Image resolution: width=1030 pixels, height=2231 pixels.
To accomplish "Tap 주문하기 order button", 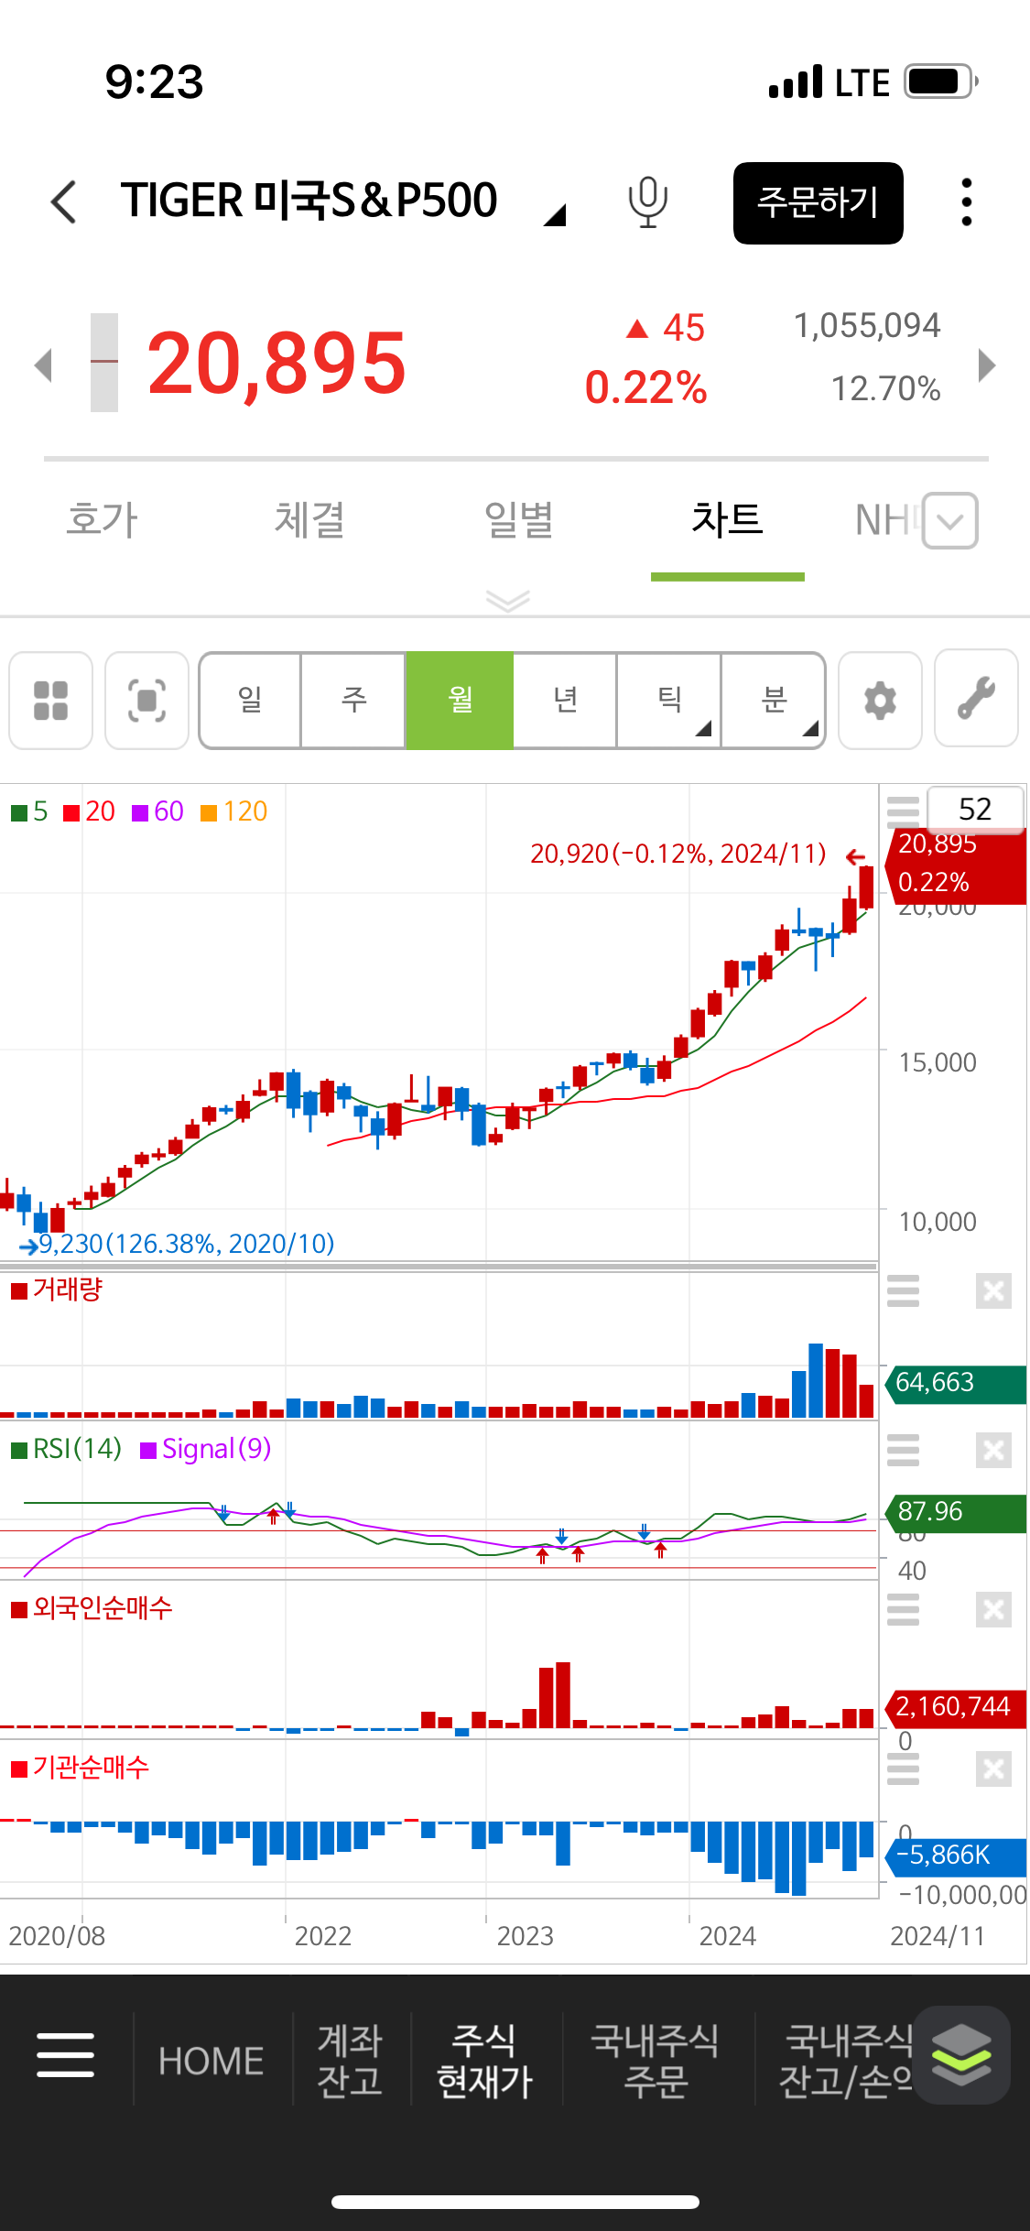I will pos(818,202).
